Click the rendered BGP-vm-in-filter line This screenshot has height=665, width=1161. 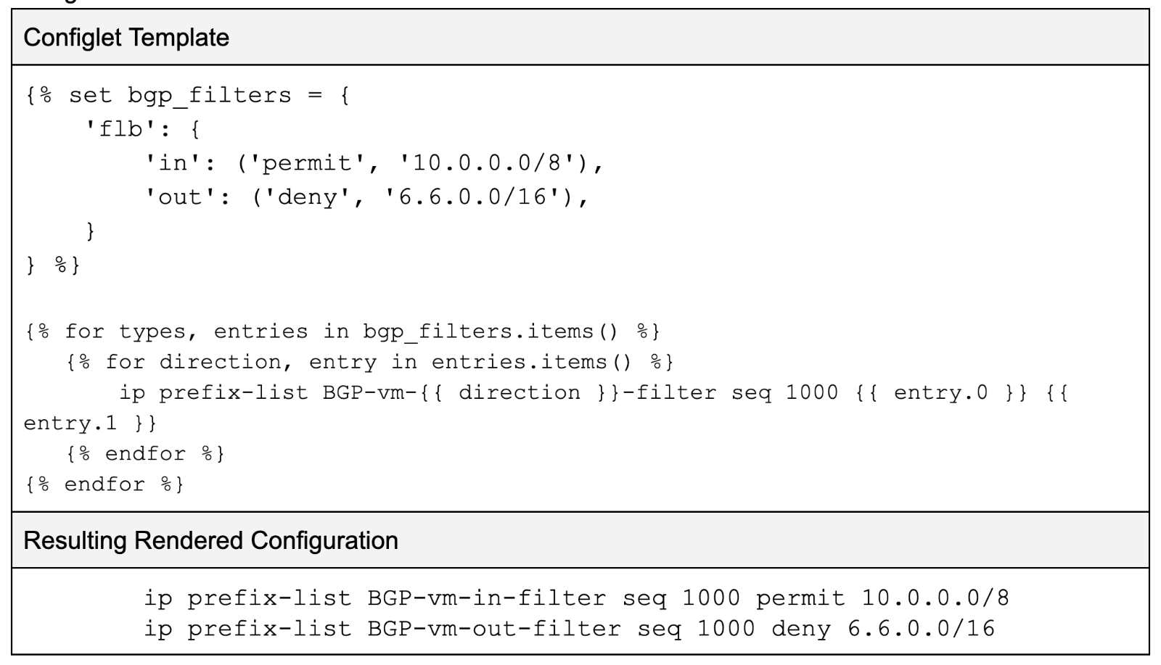click(x=576, y=598)
